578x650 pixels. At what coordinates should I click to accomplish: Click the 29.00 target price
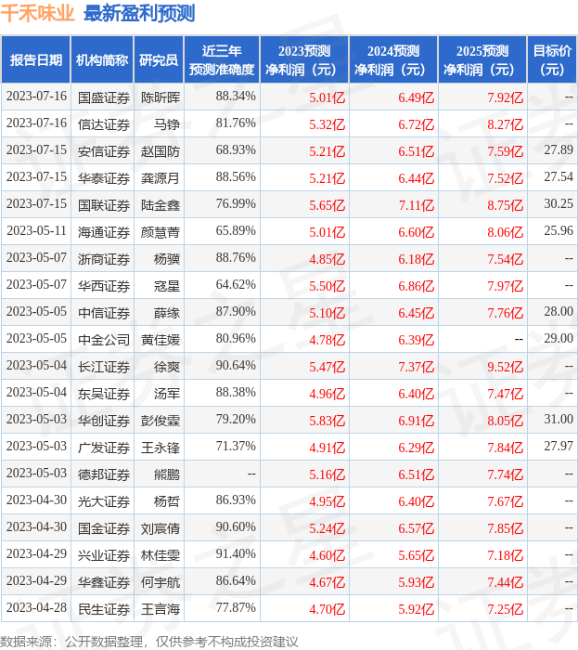pos(559,339)
